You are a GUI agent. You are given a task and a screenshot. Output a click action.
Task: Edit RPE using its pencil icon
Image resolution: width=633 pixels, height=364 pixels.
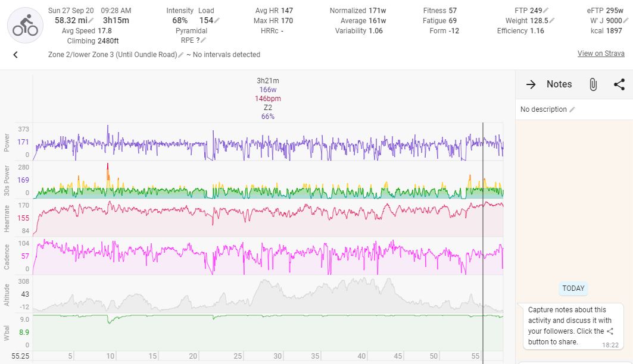pos(204,40)
